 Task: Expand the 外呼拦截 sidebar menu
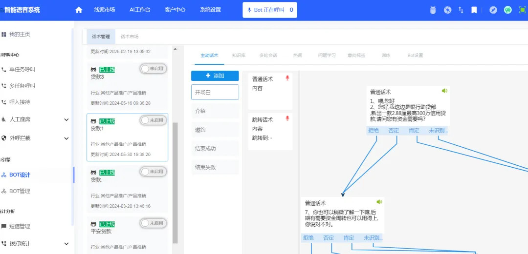pos(66,138)
